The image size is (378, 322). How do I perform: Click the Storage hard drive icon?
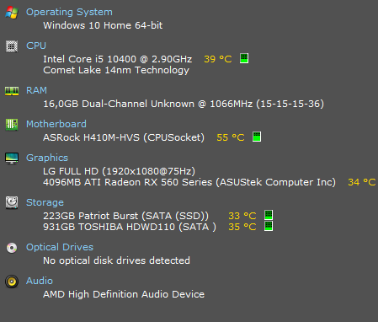[12, 202]
